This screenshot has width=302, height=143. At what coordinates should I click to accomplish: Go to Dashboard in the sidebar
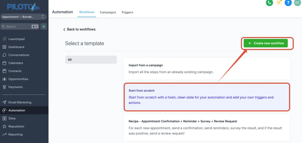click(x=16, y=47)
